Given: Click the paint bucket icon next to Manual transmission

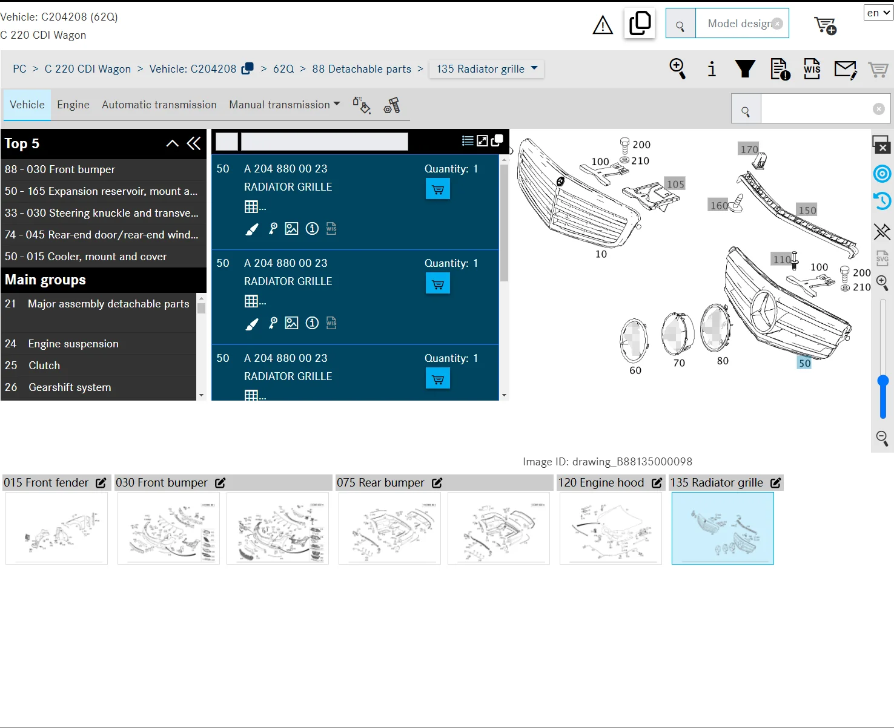Looking at the screenshot, I should pos(362,105).
